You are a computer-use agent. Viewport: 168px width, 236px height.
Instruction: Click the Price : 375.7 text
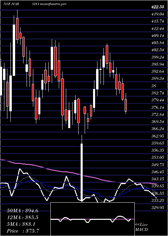coord(24,231)
